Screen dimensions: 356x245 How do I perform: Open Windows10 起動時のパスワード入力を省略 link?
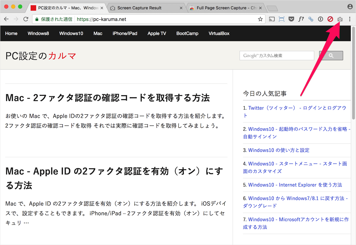click(x=296, y=133)
